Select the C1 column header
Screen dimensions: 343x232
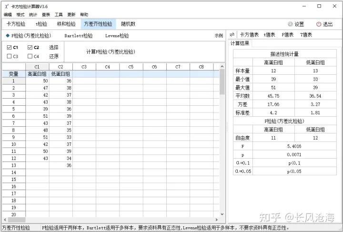tap(37, 67)
